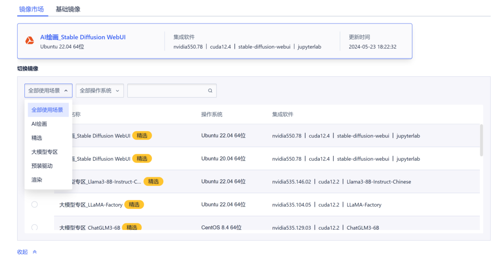Click CentOS 8.4 64位 cell

click(222, 228)
